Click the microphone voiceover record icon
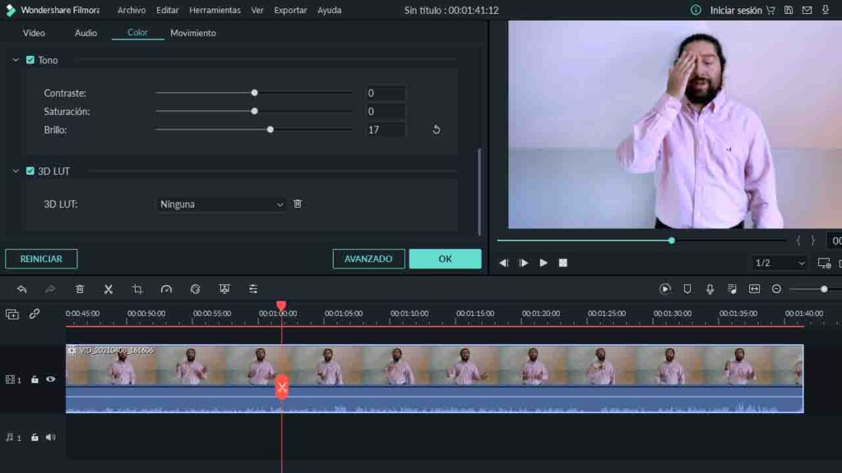Image resolution: width=842 pixels, height=473 pixels. pyautogui.click(x=710, y=289)
